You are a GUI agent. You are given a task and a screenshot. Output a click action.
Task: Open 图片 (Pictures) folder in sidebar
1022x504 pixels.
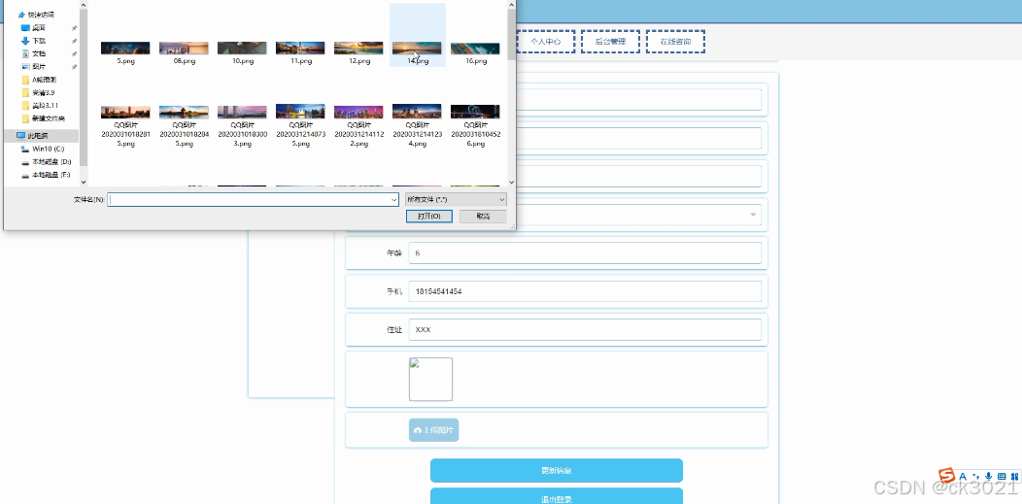[34, 67]
